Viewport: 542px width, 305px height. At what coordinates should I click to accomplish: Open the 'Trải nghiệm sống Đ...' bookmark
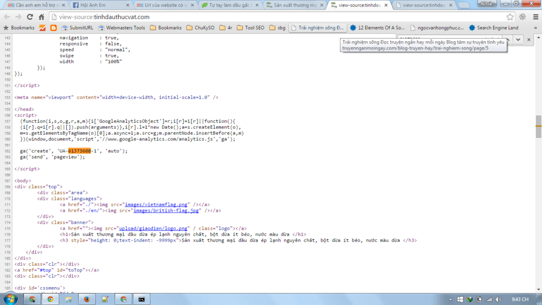(317, 28)
